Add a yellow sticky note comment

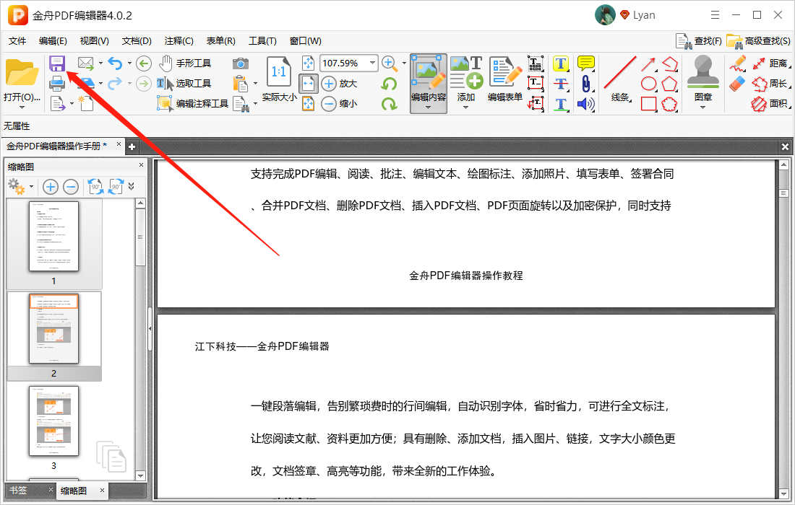click(x=586, y=63)
